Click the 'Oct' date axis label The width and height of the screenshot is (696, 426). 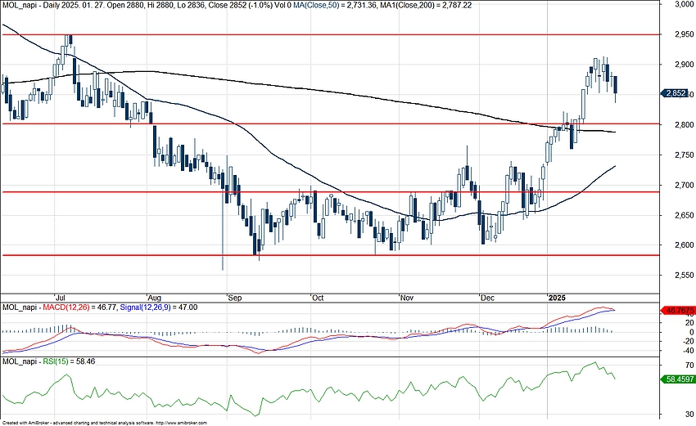click(x=318, y=298)
